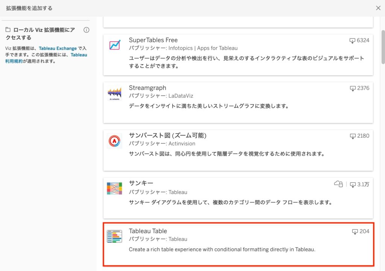Choose the サンキー extension title

(141, 183)
